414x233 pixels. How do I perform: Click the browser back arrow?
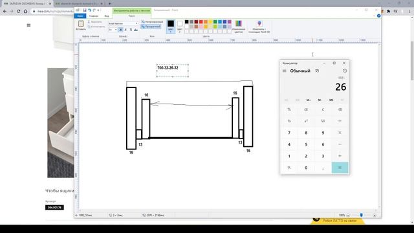[5, 12]
